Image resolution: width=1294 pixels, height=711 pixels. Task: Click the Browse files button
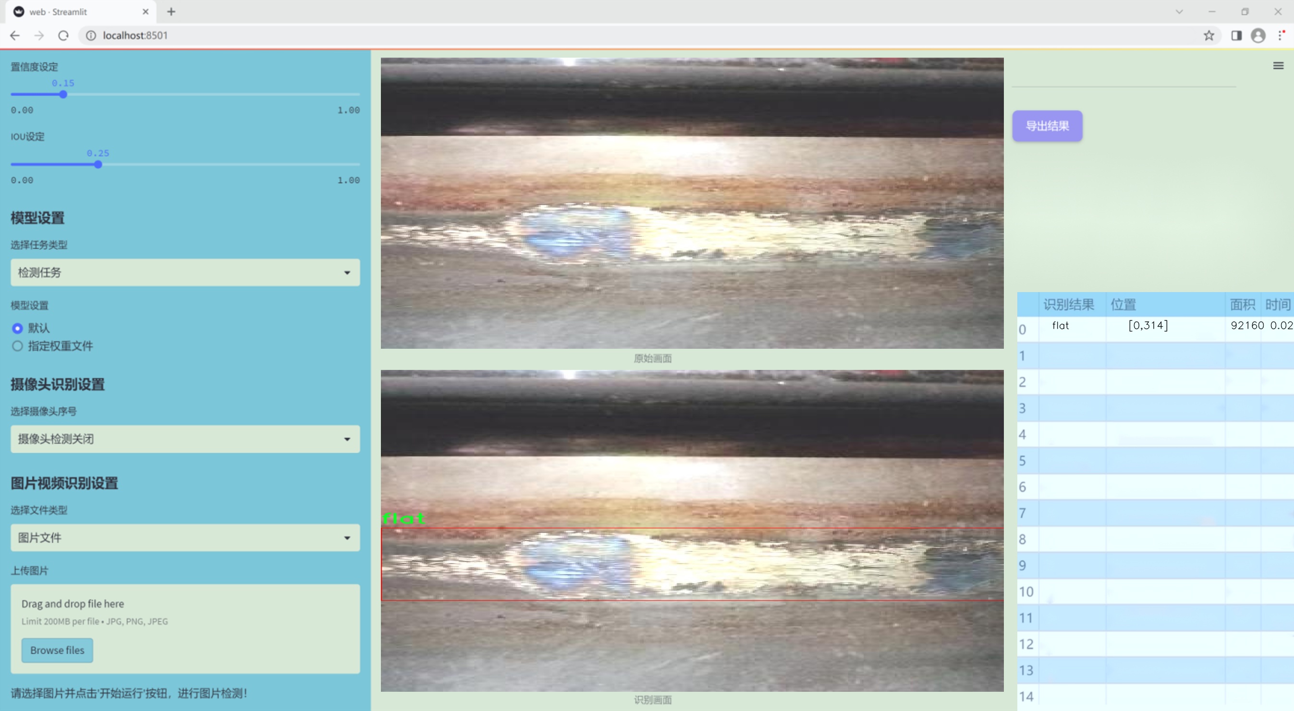57,650
